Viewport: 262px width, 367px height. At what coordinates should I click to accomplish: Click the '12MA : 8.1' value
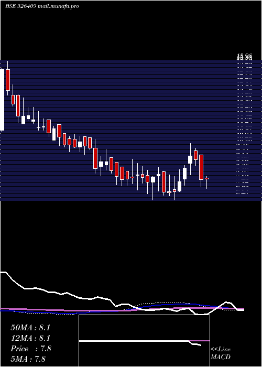click(30, 338)
